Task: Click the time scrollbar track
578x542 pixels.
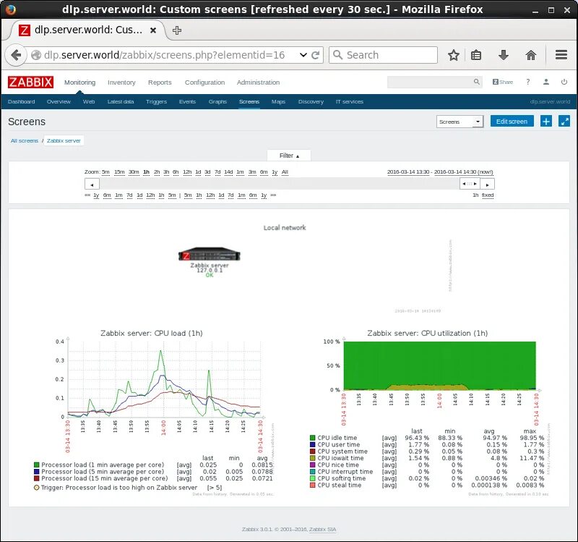Action: pyautogui.click(x=280, y=184)
